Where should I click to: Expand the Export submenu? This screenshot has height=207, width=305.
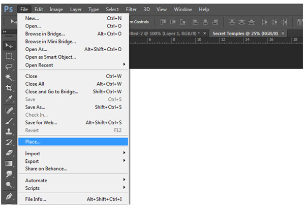pos(73,161)
